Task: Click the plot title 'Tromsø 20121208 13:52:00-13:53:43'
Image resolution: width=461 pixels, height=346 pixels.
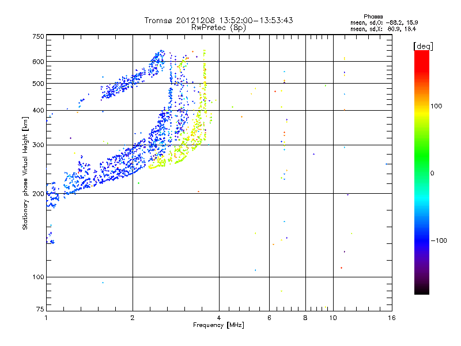Action: pos(218,20)
